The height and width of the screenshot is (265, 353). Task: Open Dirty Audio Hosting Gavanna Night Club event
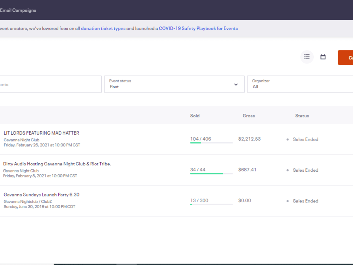pos(57,164)
